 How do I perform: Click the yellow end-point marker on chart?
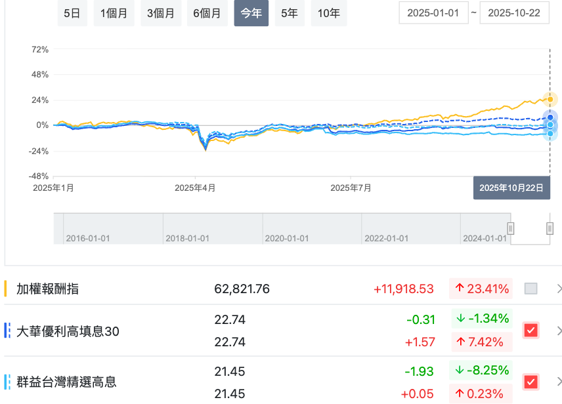pyautogui.click(x=550, y=100)
